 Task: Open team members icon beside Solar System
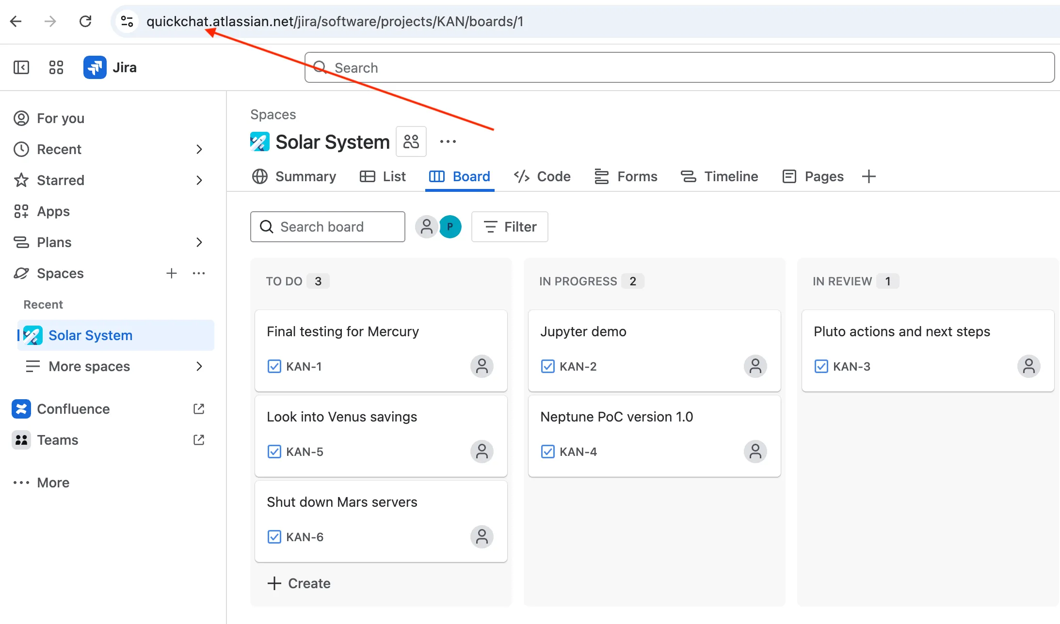click(x=411, y=141)
